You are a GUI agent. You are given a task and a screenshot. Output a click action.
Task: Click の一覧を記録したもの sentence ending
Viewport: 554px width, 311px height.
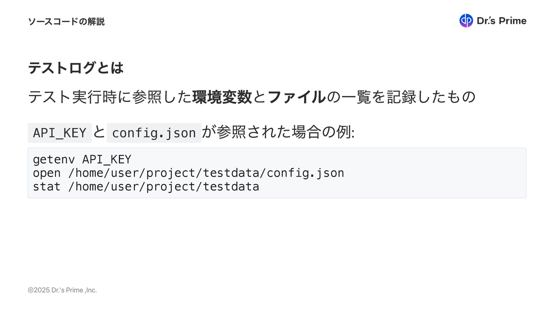[401, 97]
